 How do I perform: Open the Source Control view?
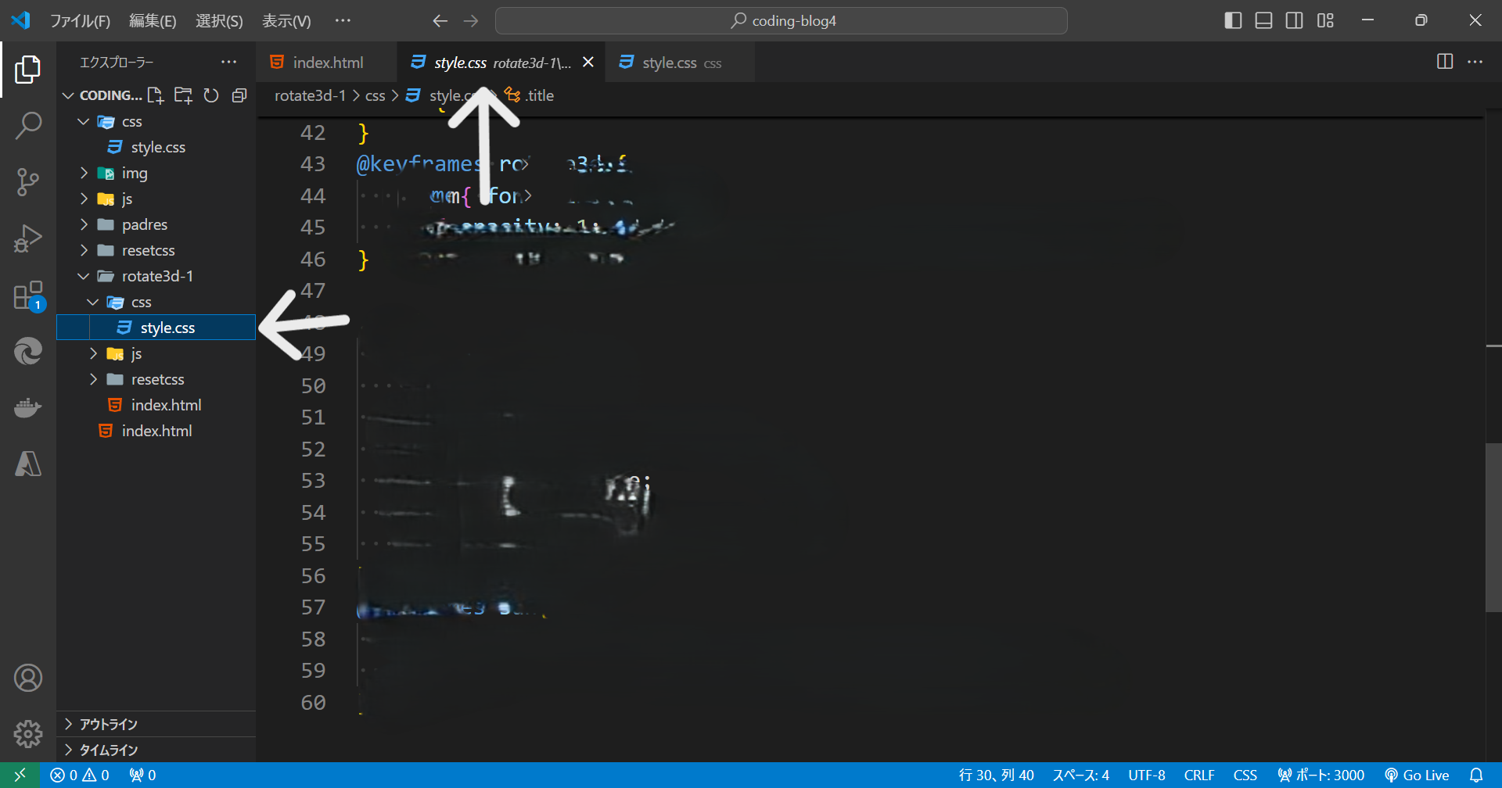coord(28,181)
